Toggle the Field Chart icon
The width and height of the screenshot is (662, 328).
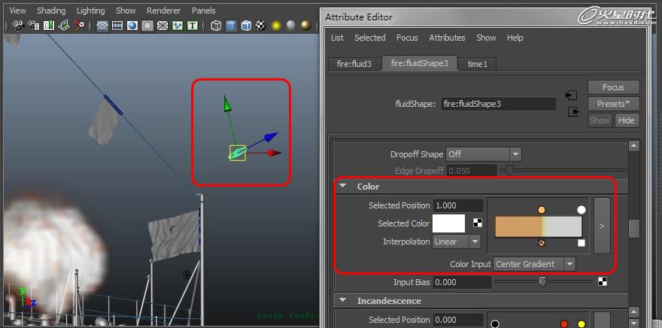pos(162,26)
